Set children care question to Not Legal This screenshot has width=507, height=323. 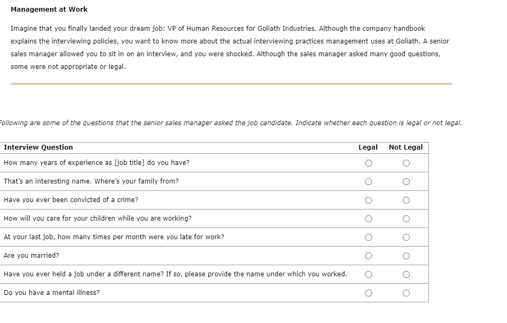pyautogui.click(x=406, y=219)
